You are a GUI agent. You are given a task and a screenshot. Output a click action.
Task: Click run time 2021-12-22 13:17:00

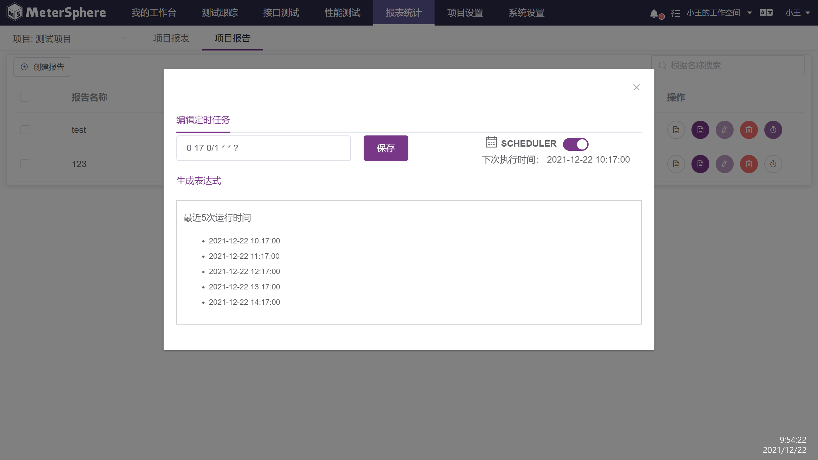pyautogui.click(x=244, y=287)
